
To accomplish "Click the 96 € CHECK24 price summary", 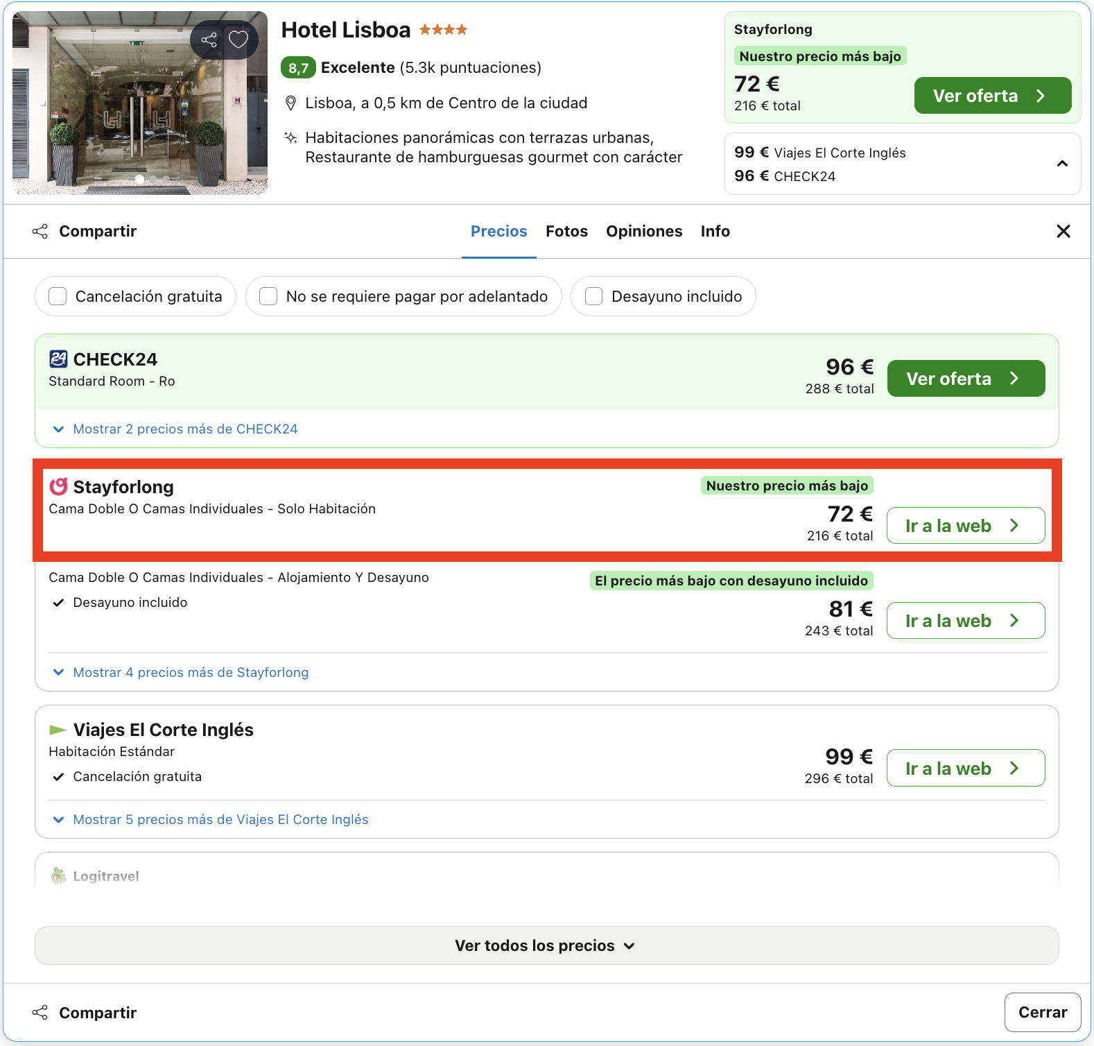I will point(785,176).
